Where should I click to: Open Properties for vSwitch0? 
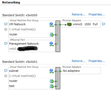(x=97, y=14)
